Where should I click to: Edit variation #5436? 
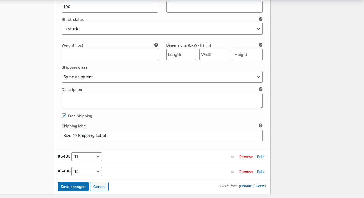tap(260, 172)
